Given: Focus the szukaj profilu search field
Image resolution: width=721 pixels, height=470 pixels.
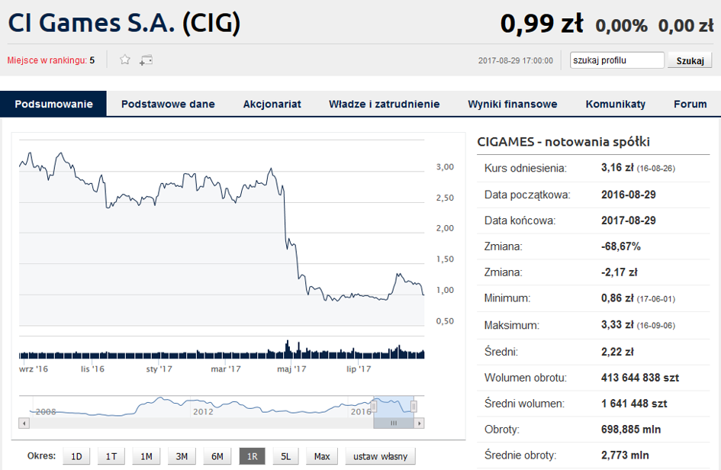Looking at the screenshot, I should [x=617, y=60].
